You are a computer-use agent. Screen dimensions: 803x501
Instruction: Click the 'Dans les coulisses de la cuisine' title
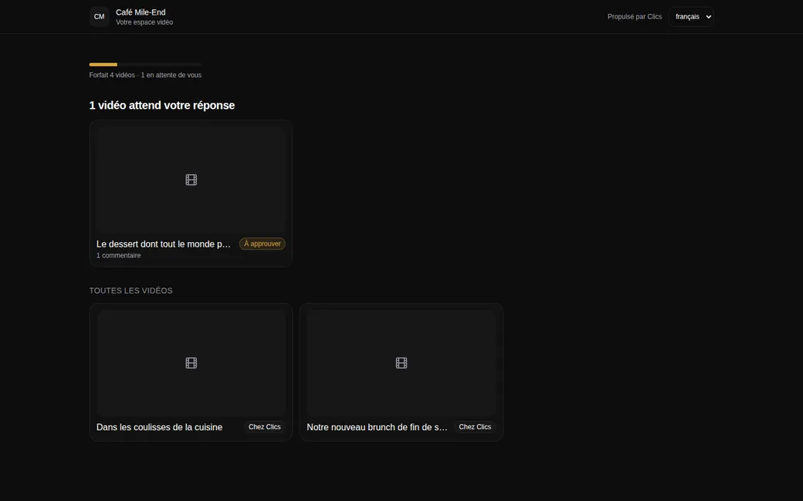coord(159,427)
